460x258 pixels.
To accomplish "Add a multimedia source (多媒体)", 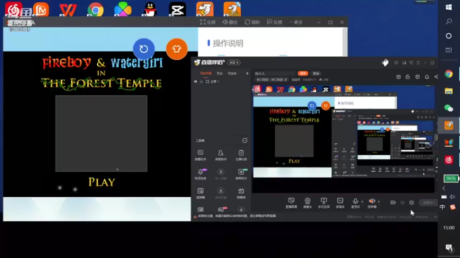I will click(340, 202).
